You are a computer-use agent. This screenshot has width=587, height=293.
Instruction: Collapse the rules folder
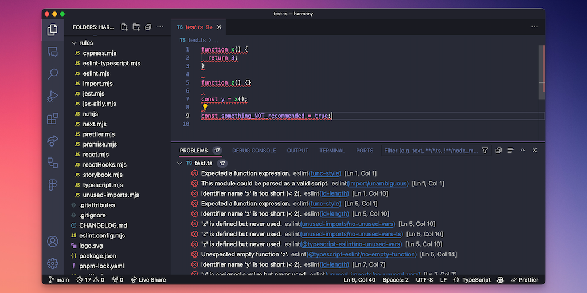click(74, 43)
